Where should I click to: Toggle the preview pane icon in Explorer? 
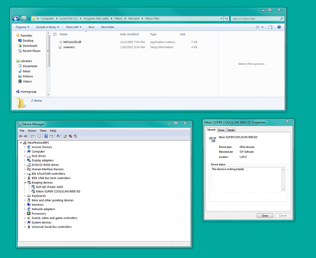coord(270,27)
